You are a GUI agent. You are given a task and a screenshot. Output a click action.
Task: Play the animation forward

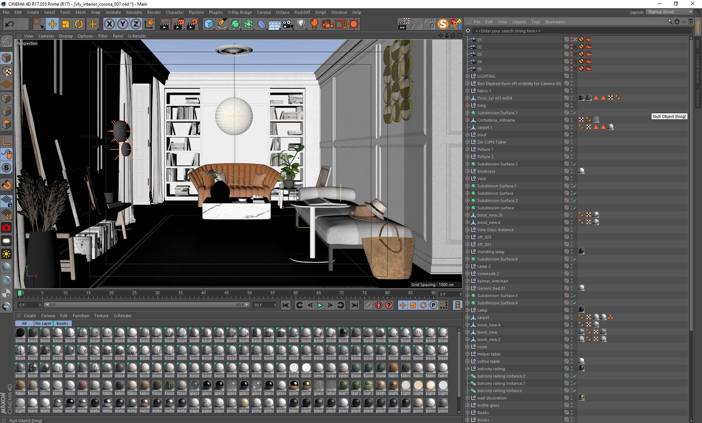320,305
